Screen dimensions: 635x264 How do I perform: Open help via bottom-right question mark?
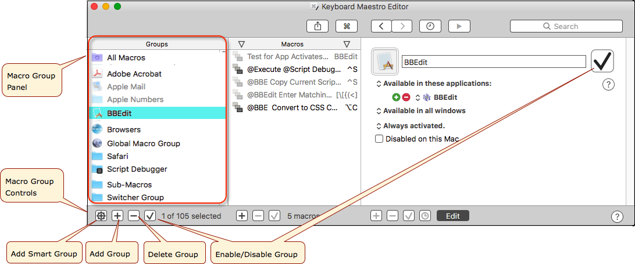point(617,216)
